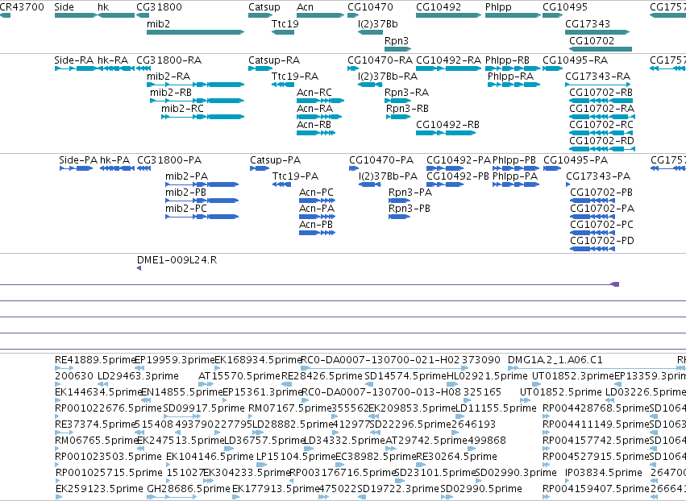Click the CG10702-RD transcript label
Screen dimensions: 686x501
point(601,141)
